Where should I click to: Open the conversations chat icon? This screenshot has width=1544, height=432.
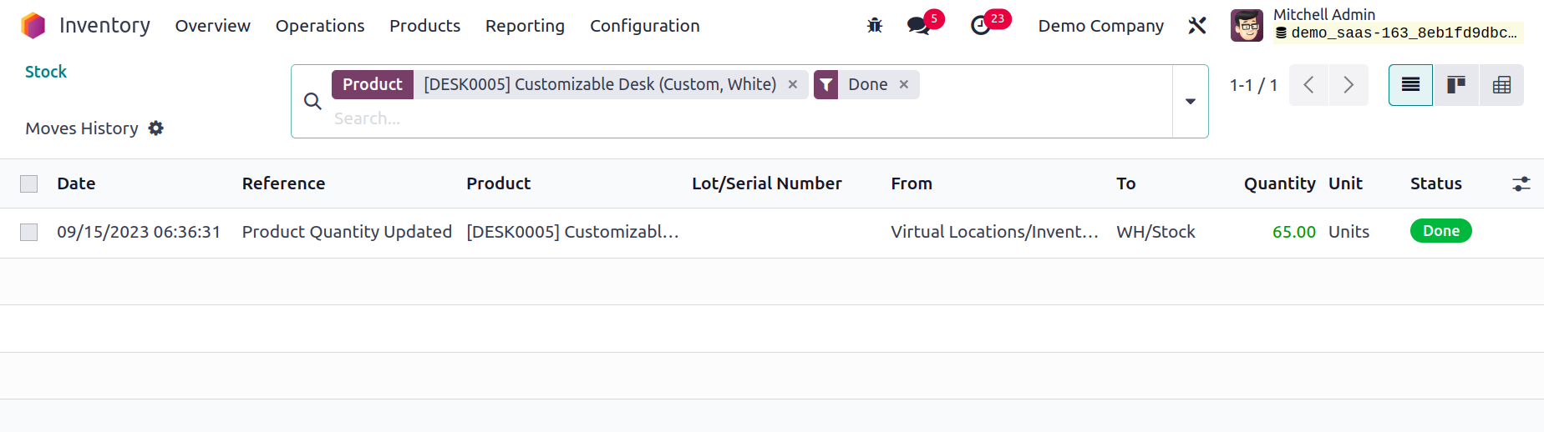click(919, 26)
